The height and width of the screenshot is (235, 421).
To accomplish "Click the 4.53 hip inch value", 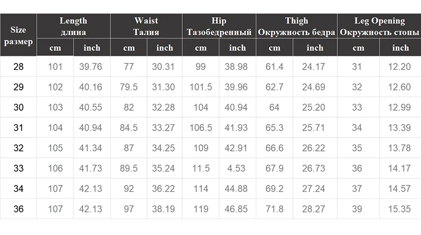I will tap(238, 168).
